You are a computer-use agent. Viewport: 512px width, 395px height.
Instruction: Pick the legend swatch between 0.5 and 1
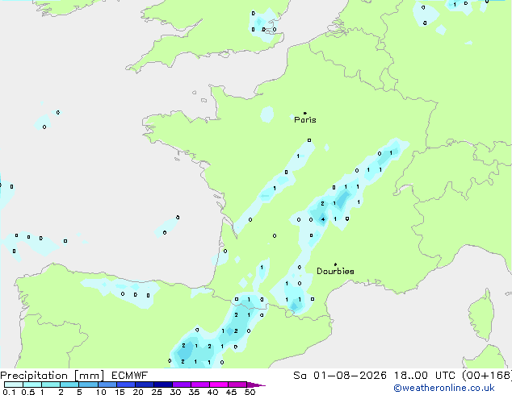coord(32,385)
